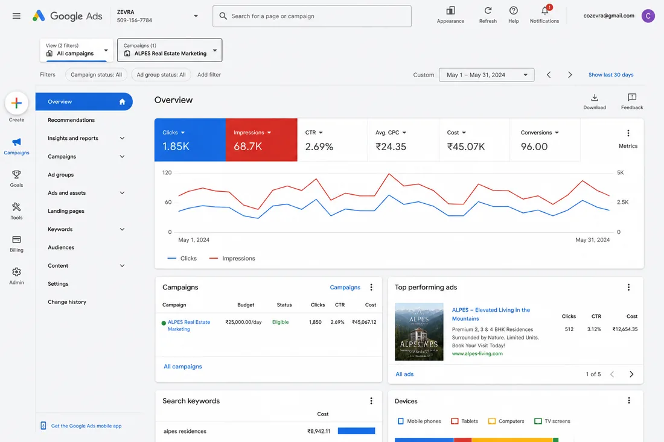Toggle Tablets legend checkbox
664x442 pixels.
[455, 421]
